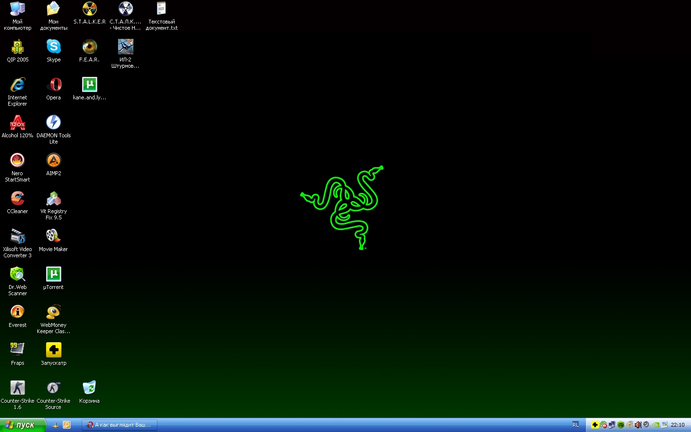The width and height of the screenshot is (691, 432).
Task: Click the Fraps desktop shortcut
Action: click(17, 350)
